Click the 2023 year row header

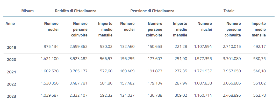pyautogui.click(x=11, y=96)
